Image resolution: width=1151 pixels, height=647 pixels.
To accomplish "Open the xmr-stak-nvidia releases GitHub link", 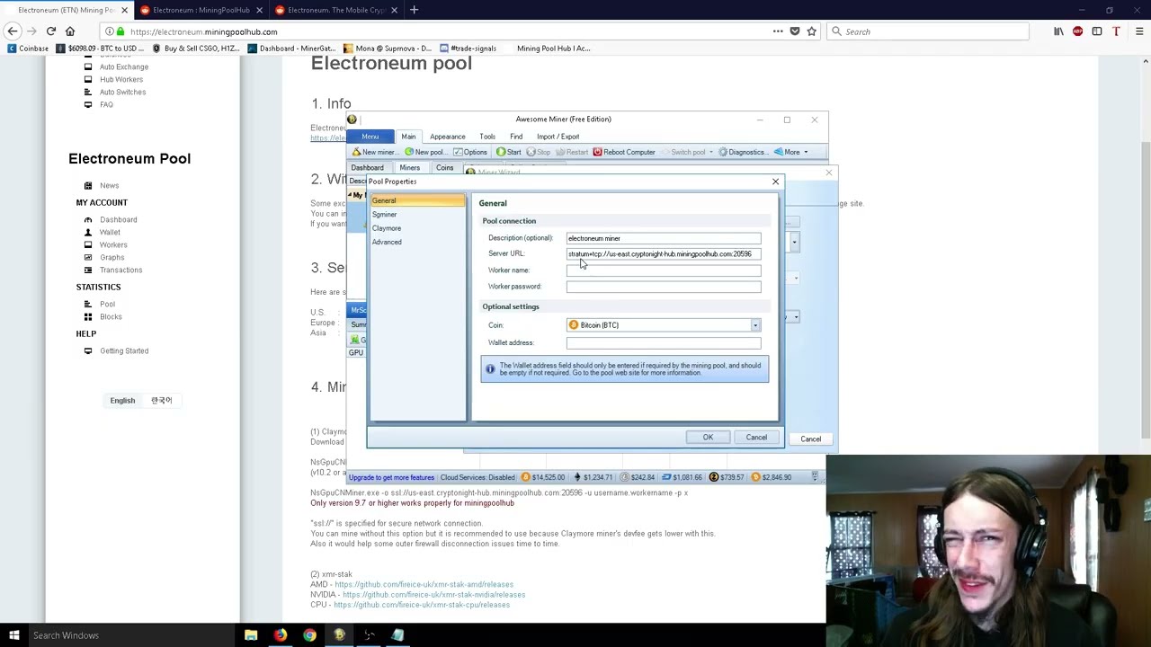I will (433, 595).
